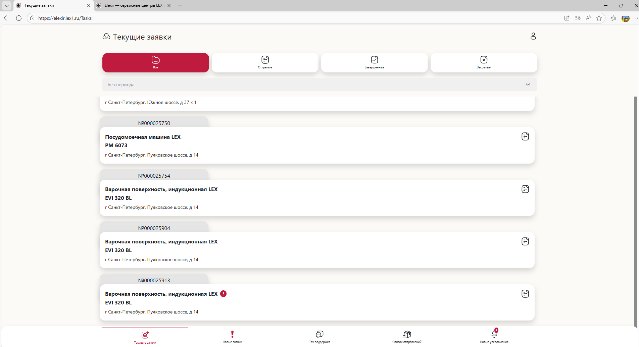
Task: Switch to the Завершенные filter tab
Action: tap(374, 63)
